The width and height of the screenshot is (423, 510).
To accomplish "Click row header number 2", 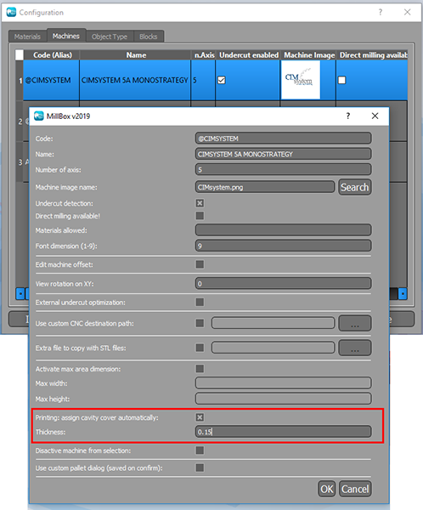I will click(x=20, y=122).
